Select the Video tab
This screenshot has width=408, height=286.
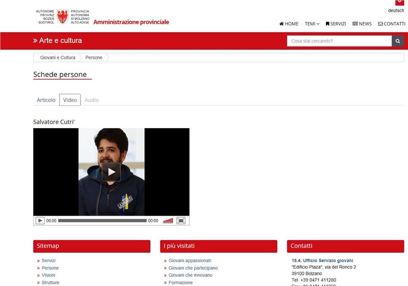[70, 100]
